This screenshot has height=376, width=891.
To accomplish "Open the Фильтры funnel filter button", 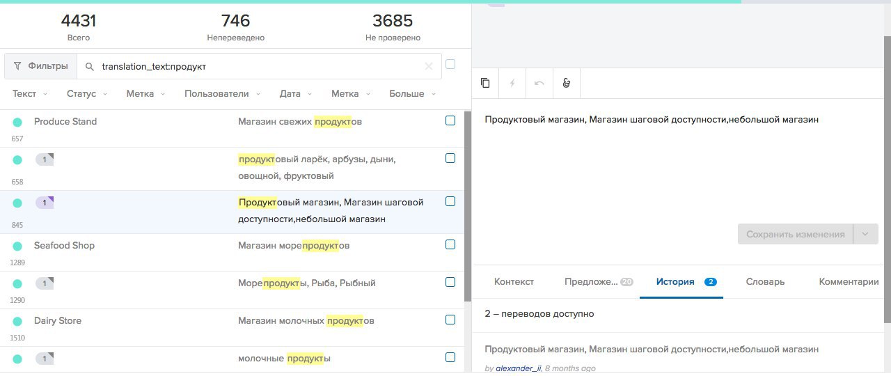I will [x=40, y=66].
